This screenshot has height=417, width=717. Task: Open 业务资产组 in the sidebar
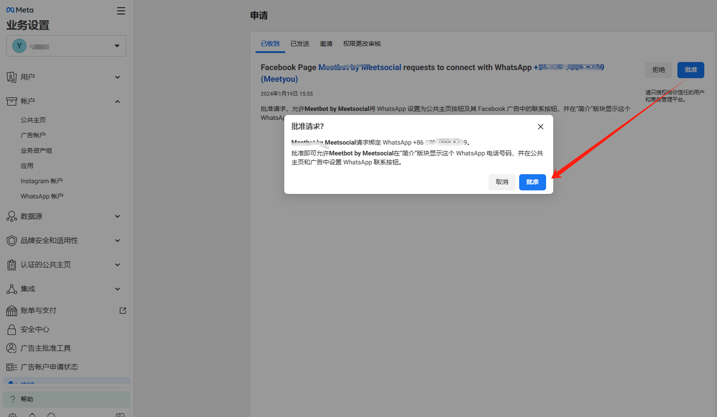[x=36, y=150]
